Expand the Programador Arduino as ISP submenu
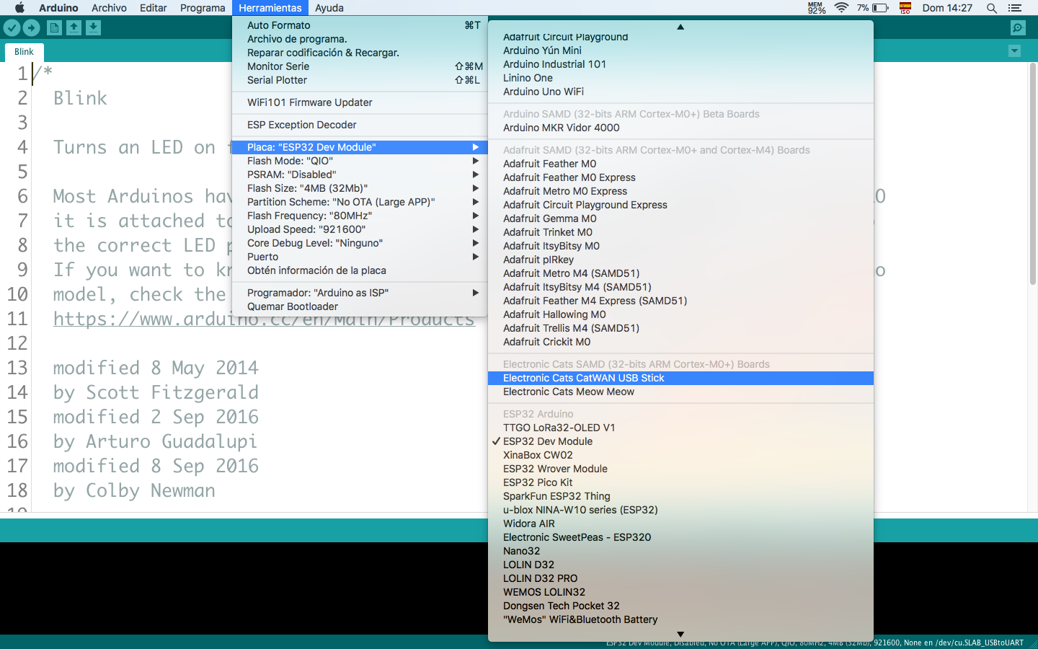Screen dimensions: 1038x649 [x=360, y=293]
